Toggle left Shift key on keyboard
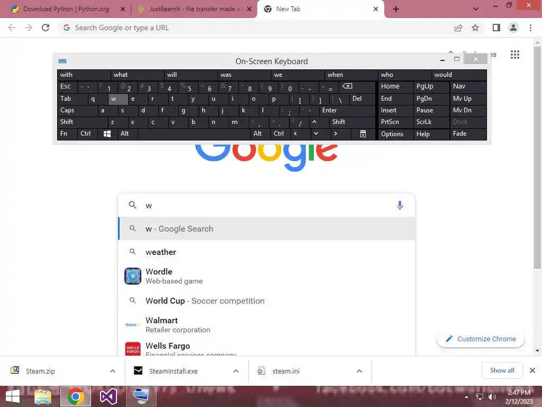This screenshot has height=407, width=542. [x=83, y=122]
